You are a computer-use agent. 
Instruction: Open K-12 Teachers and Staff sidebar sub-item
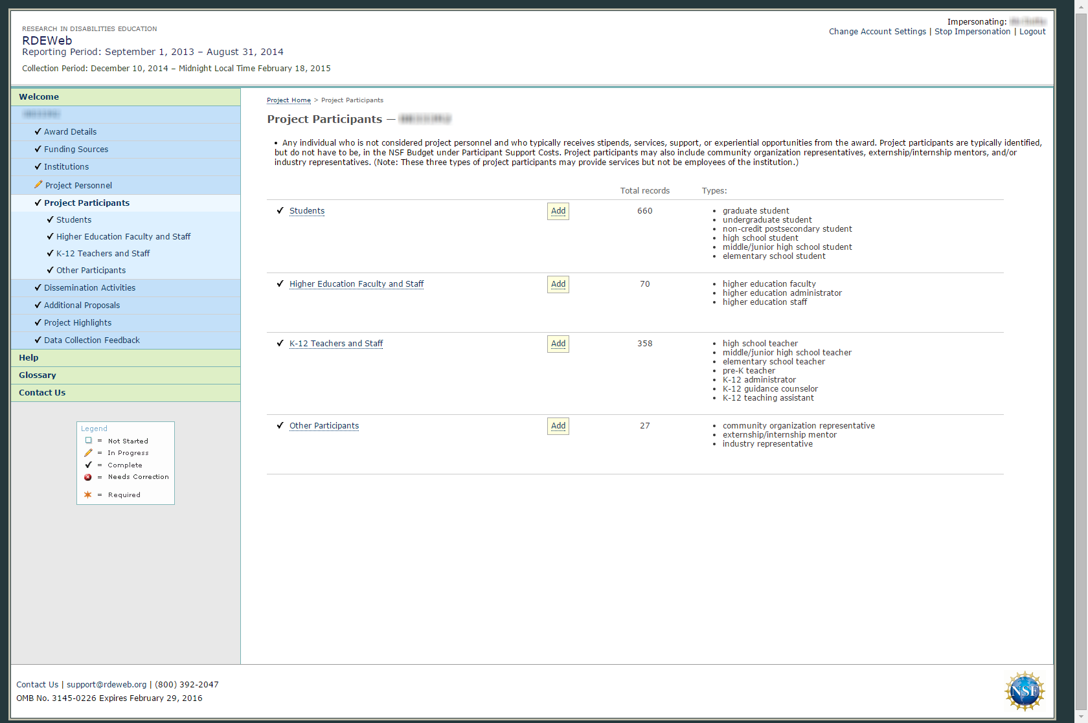(x=103, y=253)
